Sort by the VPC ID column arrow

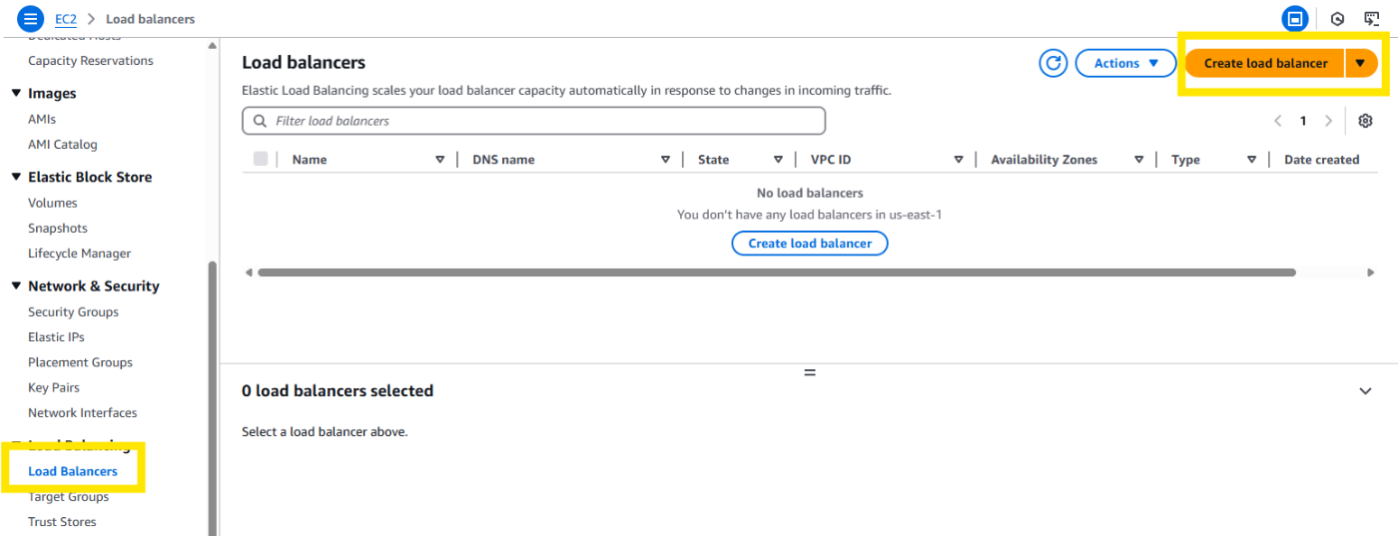click(x=958, y=160)
